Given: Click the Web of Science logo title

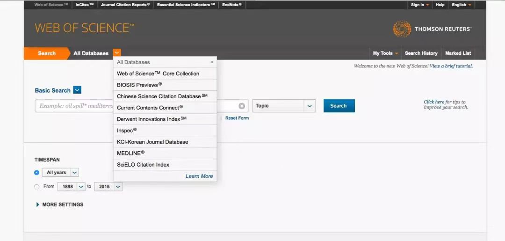Looking at the screenshot, I should 84,28.
